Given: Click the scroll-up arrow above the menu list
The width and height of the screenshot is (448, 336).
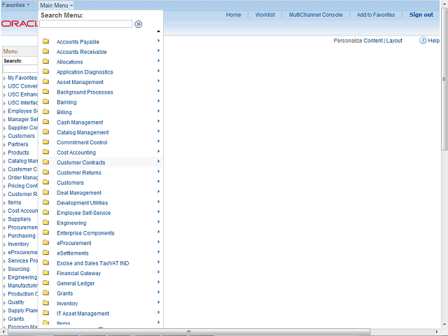Looking at the screenshot, I should (158, 31).
